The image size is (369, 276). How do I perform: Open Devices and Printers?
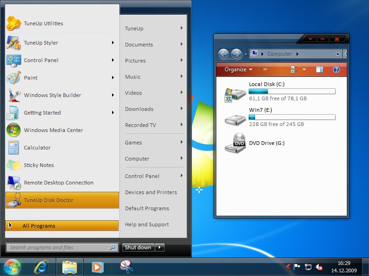tap(151, 192)
